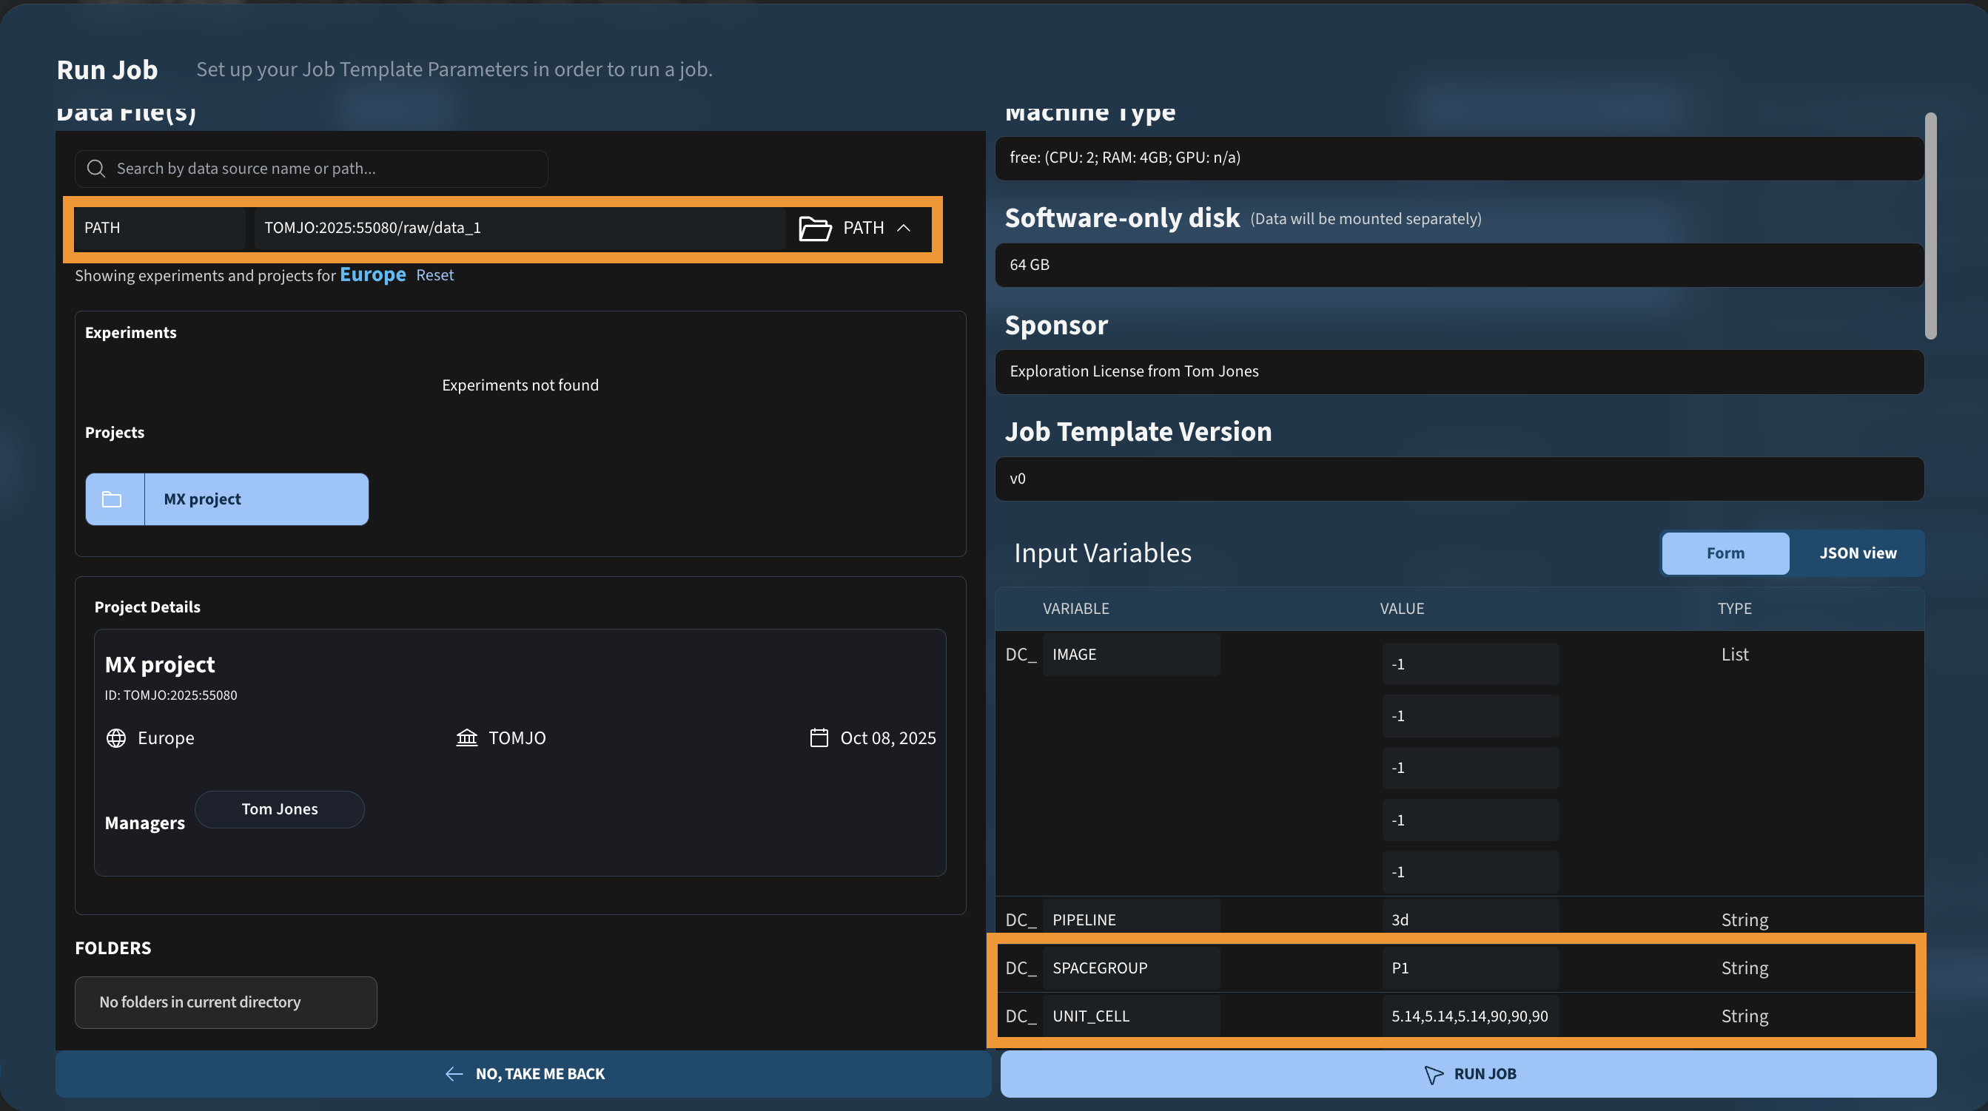Click the open folder icon beside PATH

(x=815, y=229)
